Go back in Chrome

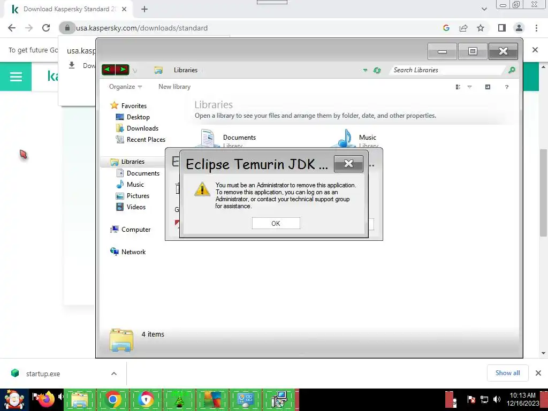pos(12,28)
